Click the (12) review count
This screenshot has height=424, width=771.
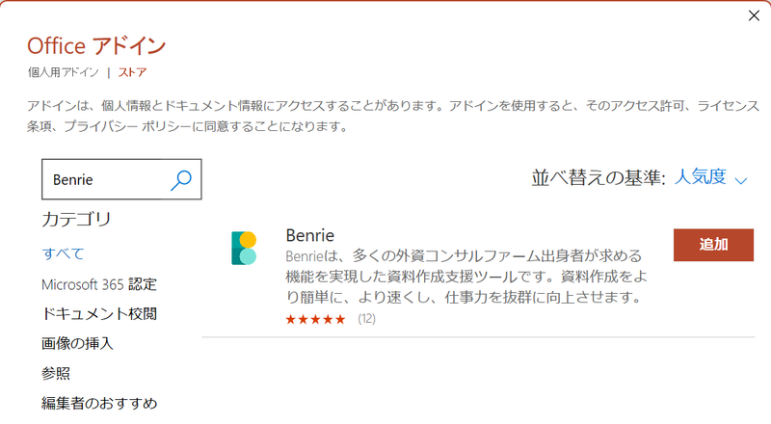pos(367,319)
